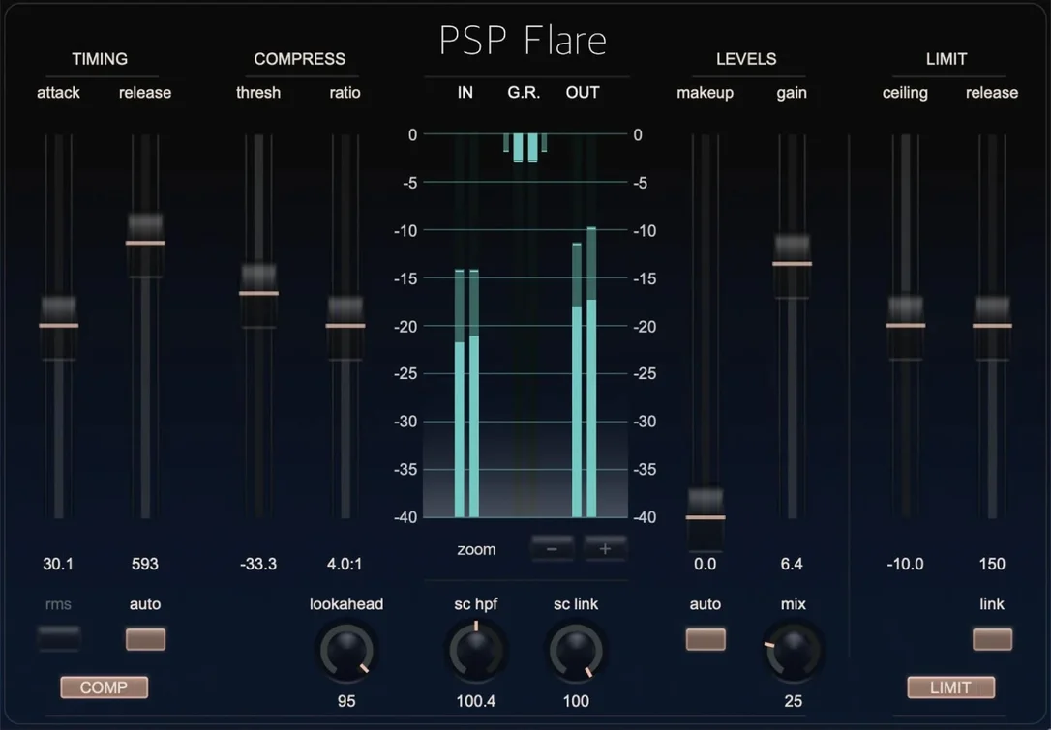The height and width of the screenshot is (730, 1051).
Task: Click the makeup slider handle
Action: pyautogui.click(x=706, y=517)
